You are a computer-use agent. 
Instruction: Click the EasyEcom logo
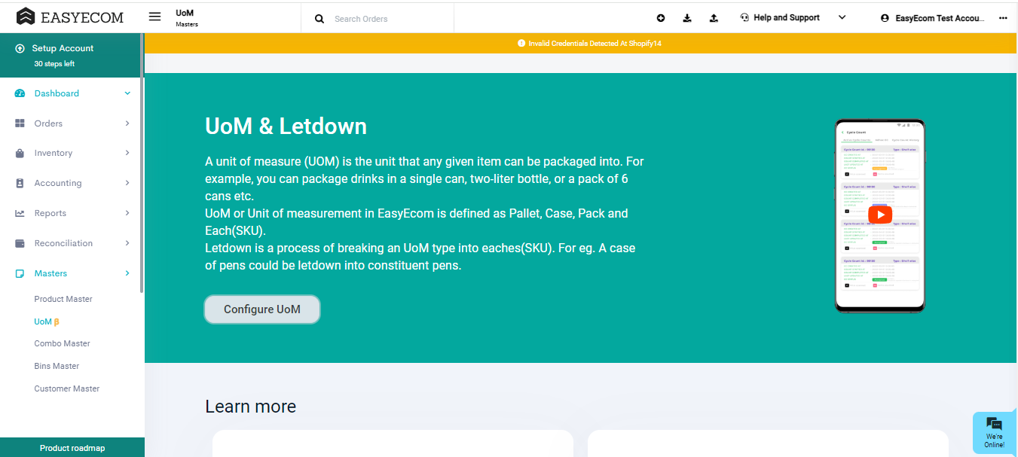pos(70,17)
